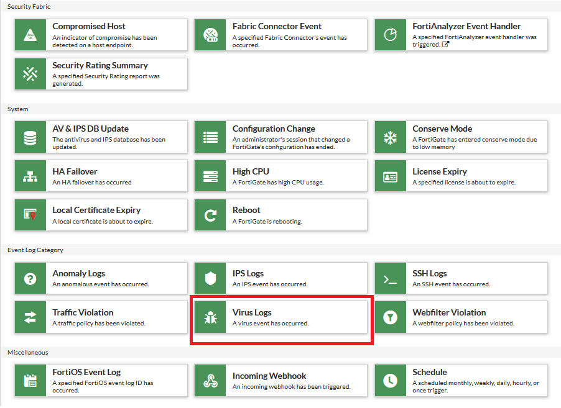Image resolution: width=561 pixels, height=408 pixels.
Task: Click the Webfilter Violation funnel icon
Action: (391, 317)
